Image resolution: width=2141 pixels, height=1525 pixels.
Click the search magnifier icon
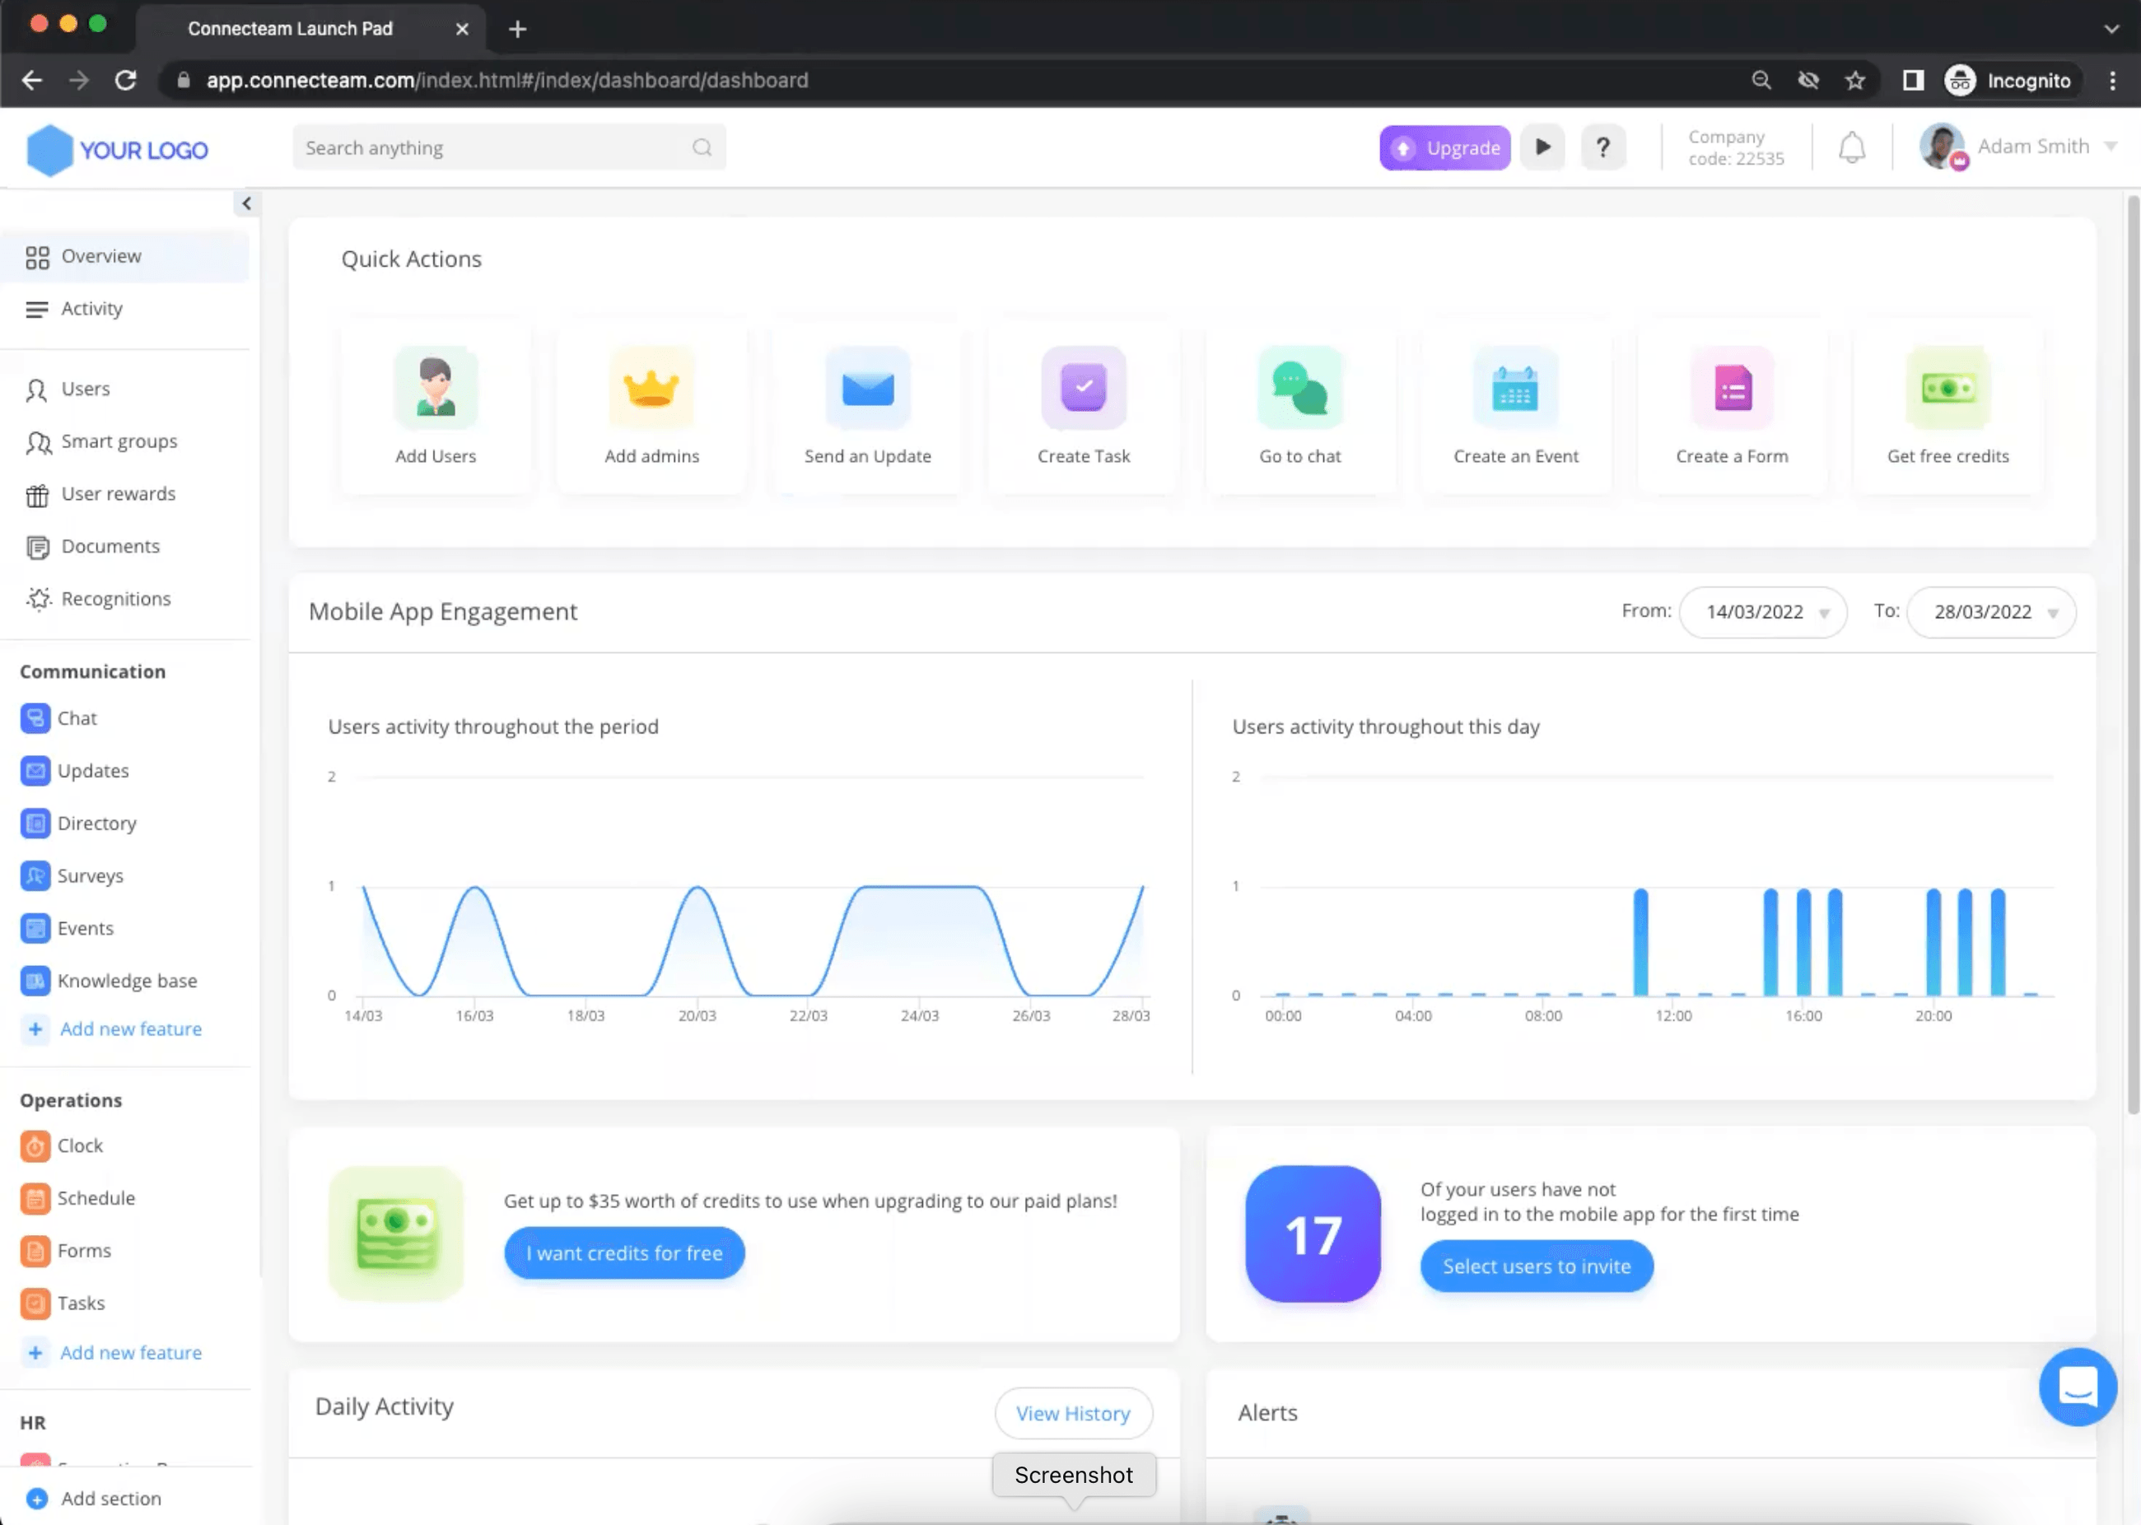click(x=702, y=147)
